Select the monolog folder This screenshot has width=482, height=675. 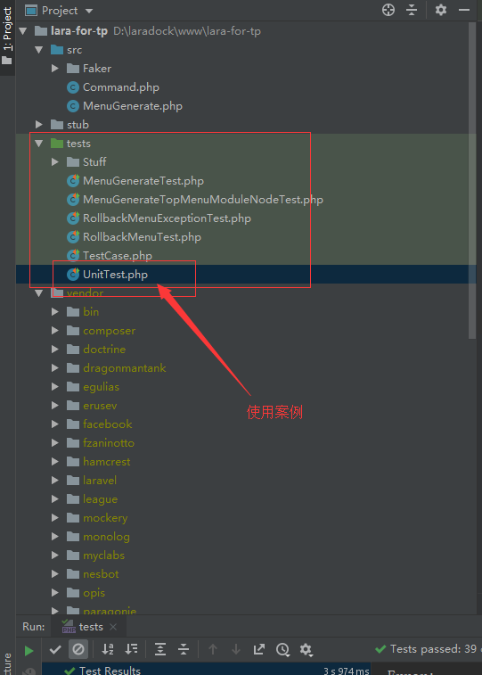tap(106, 537)
